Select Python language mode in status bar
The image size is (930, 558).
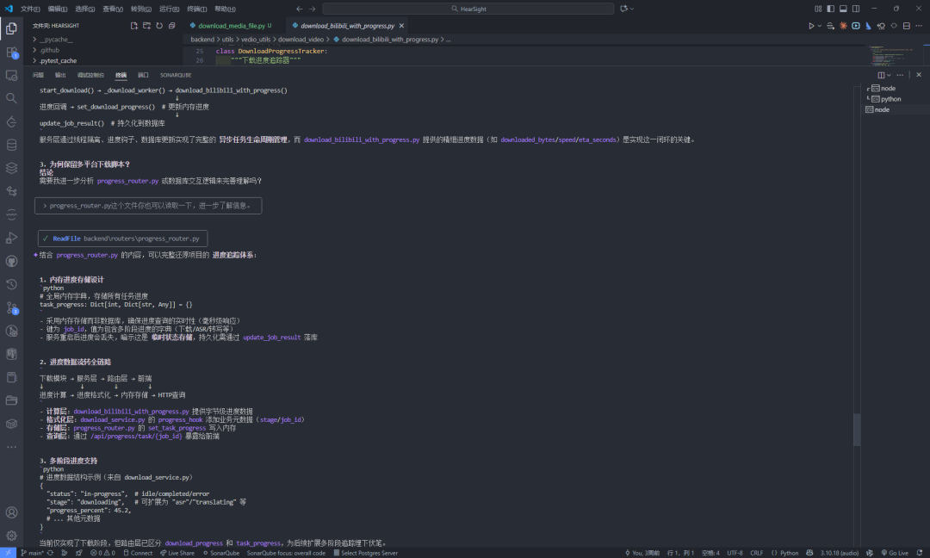(x=789, y=553)
